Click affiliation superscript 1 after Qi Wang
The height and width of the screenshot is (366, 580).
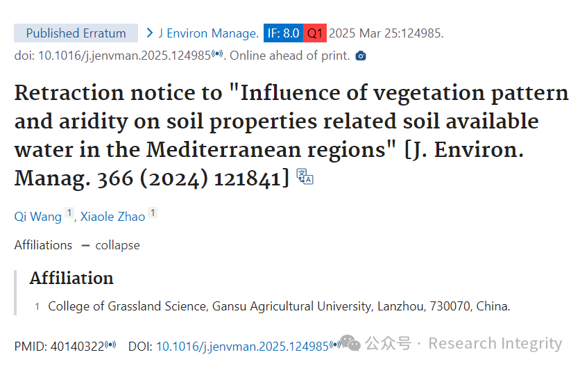click(x=69, y=213)
